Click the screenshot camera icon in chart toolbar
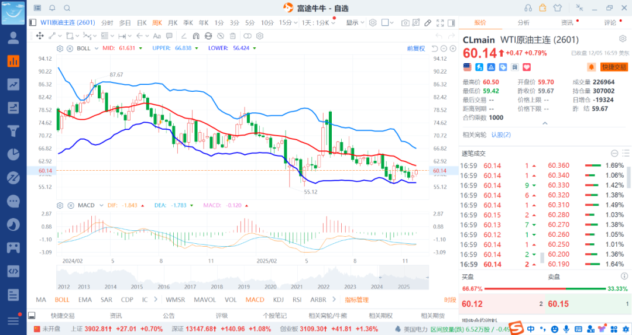 tap(405, 23)
